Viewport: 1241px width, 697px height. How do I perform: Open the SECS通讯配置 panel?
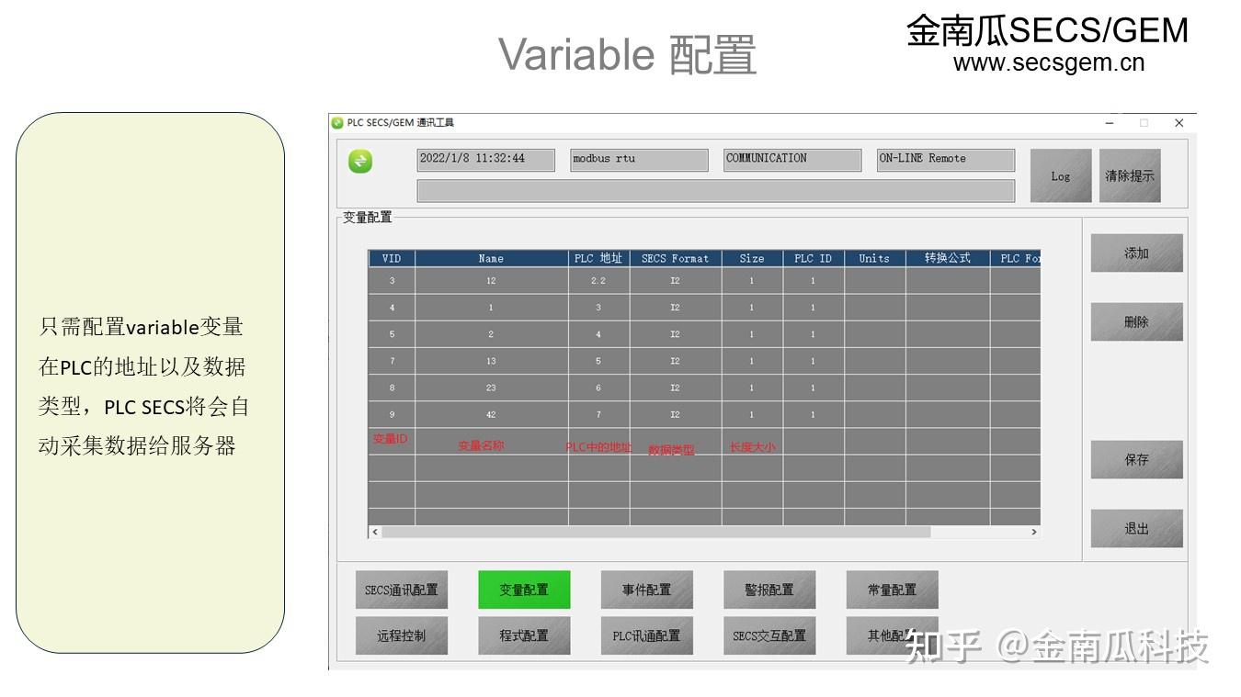tap(402, 590)
